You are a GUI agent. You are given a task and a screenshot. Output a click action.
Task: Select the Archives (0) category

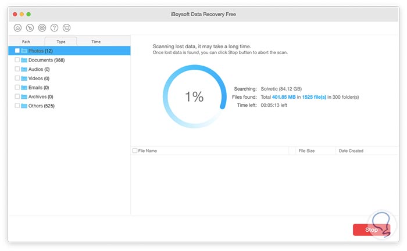click(x=41, y=97)
